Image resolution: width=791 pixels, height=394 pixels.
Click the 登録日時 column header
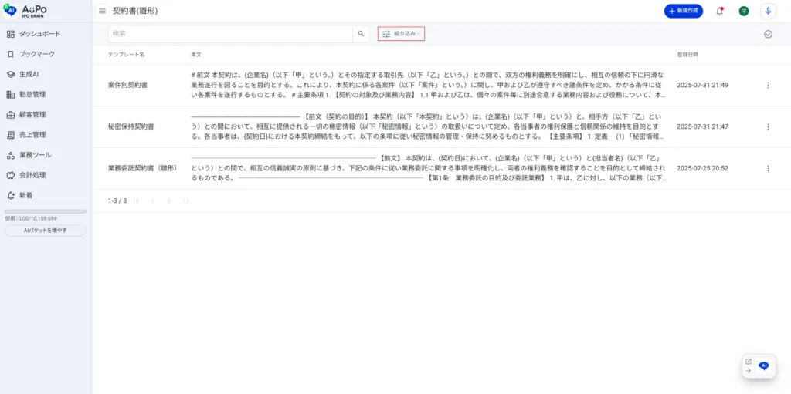(687, 55)
